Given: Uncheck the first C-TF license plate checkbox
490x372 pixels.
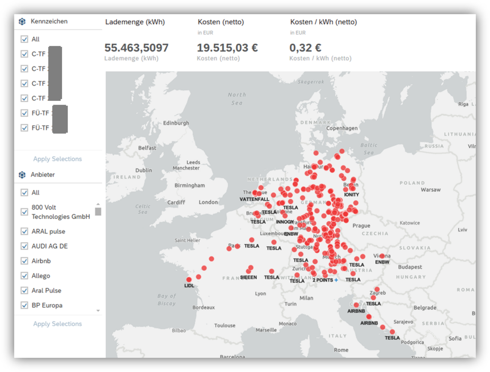Looking at the screenshot, I should pyautogui.click(x=24, y=54).
